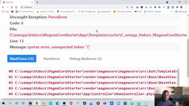This screenshot has width=189, height=106.
Task: Open the Chrome three-dot menu
Action: tap(186, 7)
